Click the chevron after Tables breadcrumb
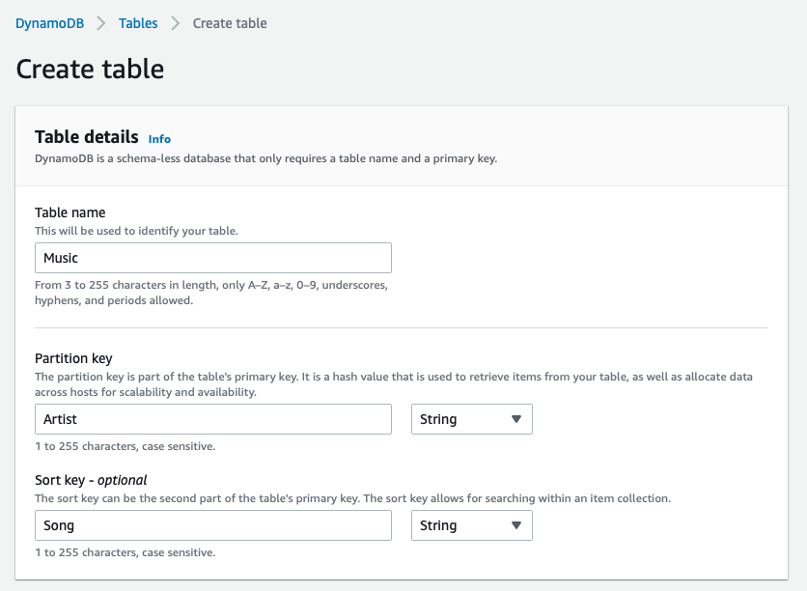Screen dimensions: 807x591 tap(175, 23)
